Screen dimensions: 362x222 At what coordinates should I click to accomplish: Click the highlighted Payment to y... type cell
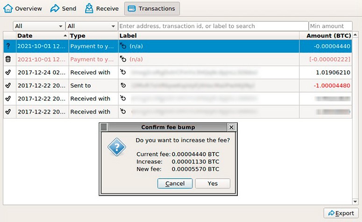coord(93,46)
